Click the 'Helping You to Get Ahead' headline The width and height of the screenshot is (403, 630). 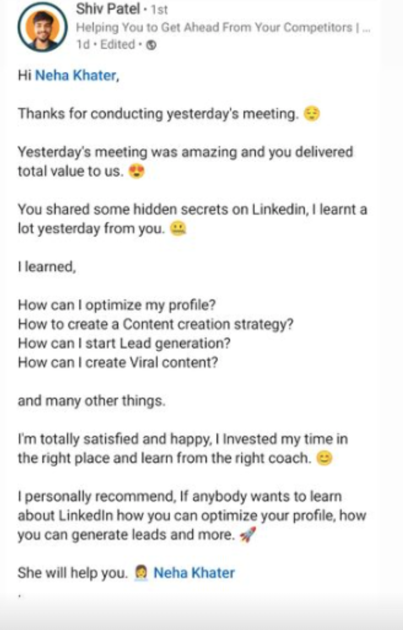coord(214,28)
